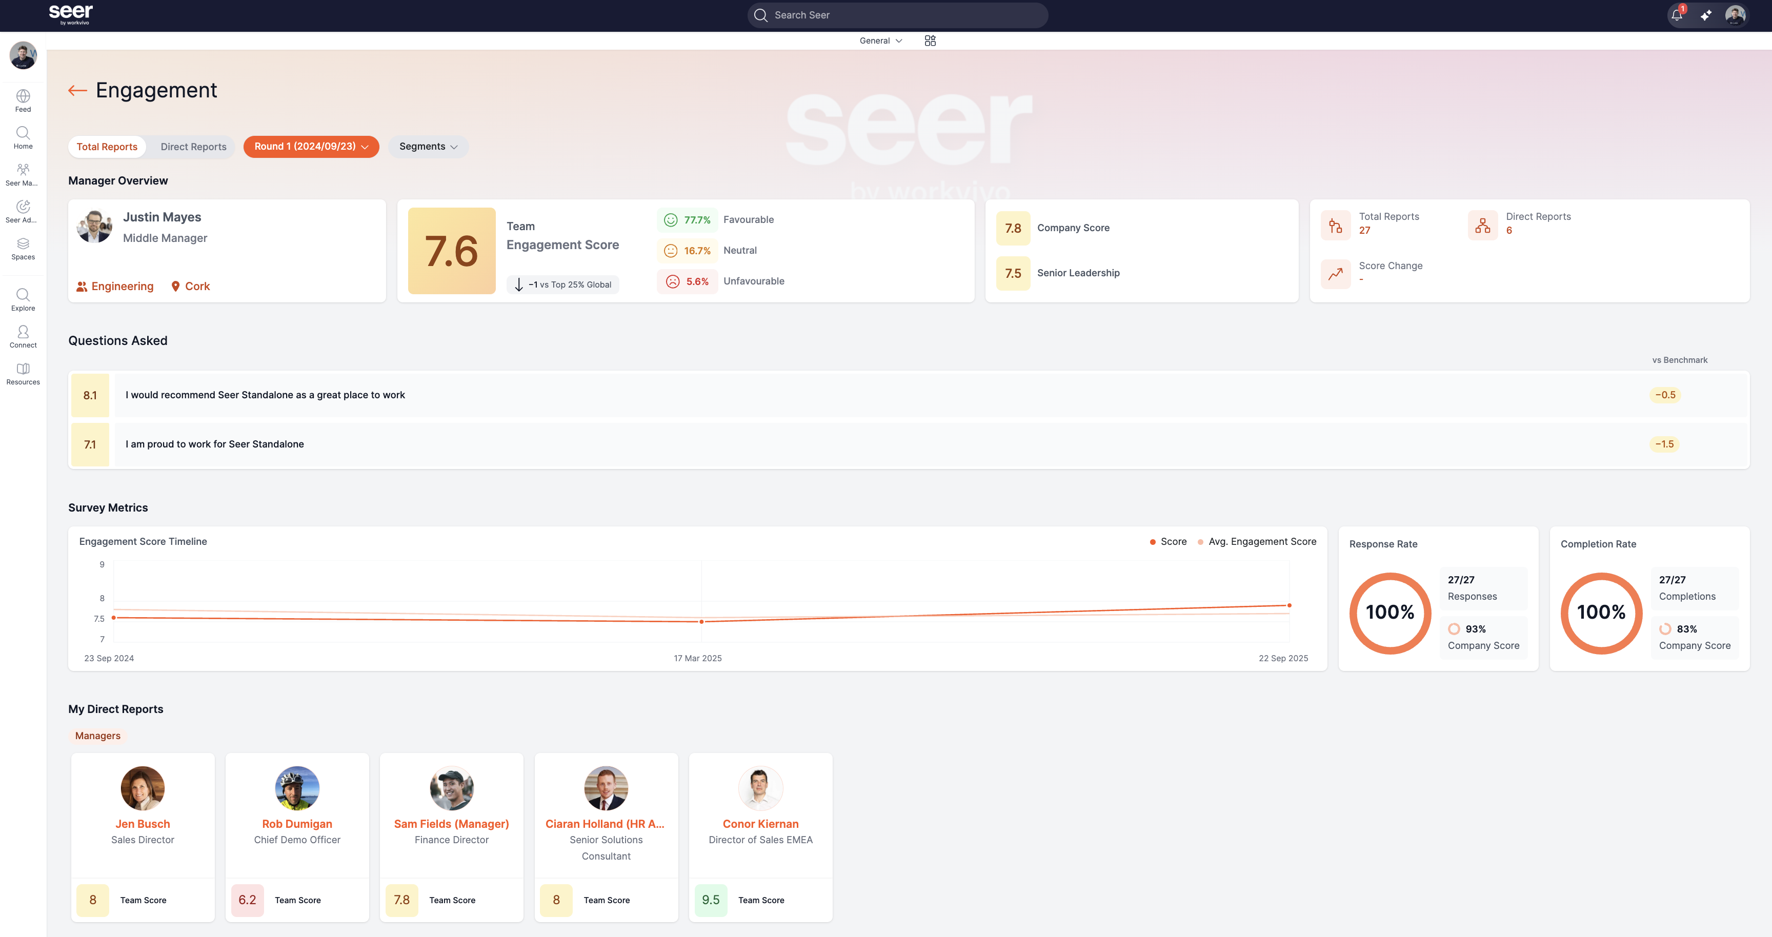Click the grid widgets icon beside General
This screenshot has height=937, width=1772.
pyautogui.click(x=930, y=40)
